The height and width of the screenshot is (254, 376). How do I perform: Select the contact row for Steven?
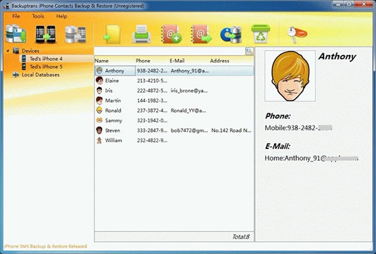pos(113,130)
